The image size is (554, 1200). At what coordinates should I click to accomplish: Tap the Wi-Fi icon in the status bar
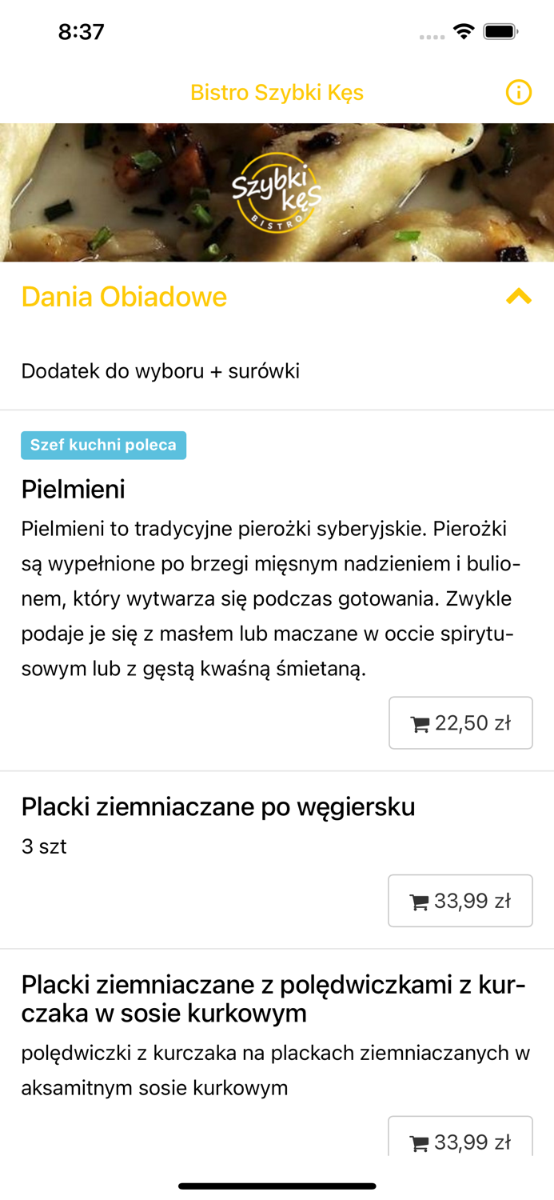pos(464,32)
